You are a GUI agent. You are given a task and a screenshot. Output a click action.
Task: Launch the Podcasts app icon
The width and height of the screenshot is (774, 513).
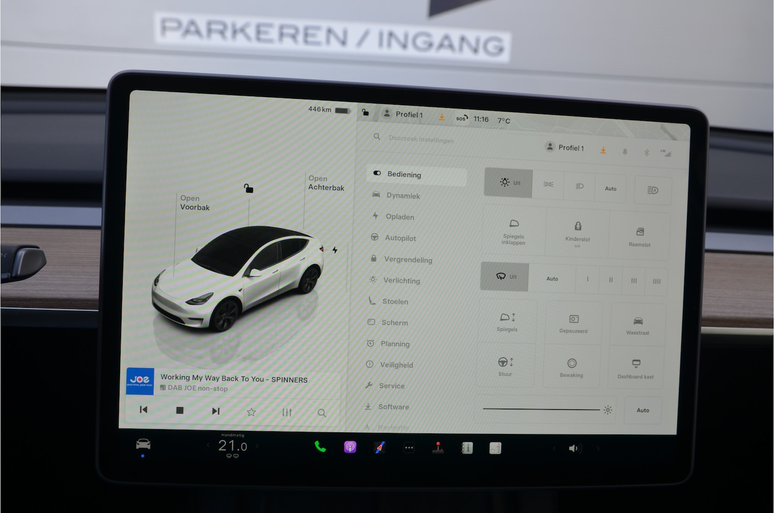350,447
